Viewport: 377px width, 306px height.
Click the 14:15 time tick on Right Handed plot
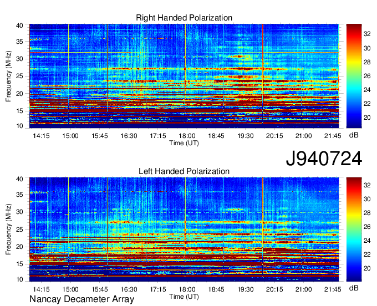pyautogui.click(x=41, y=136)
